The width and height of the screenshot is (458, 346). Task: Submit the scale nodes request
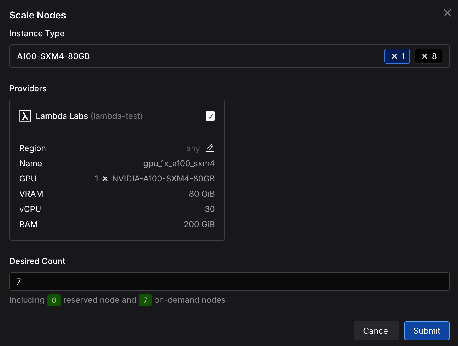point(427,331)
